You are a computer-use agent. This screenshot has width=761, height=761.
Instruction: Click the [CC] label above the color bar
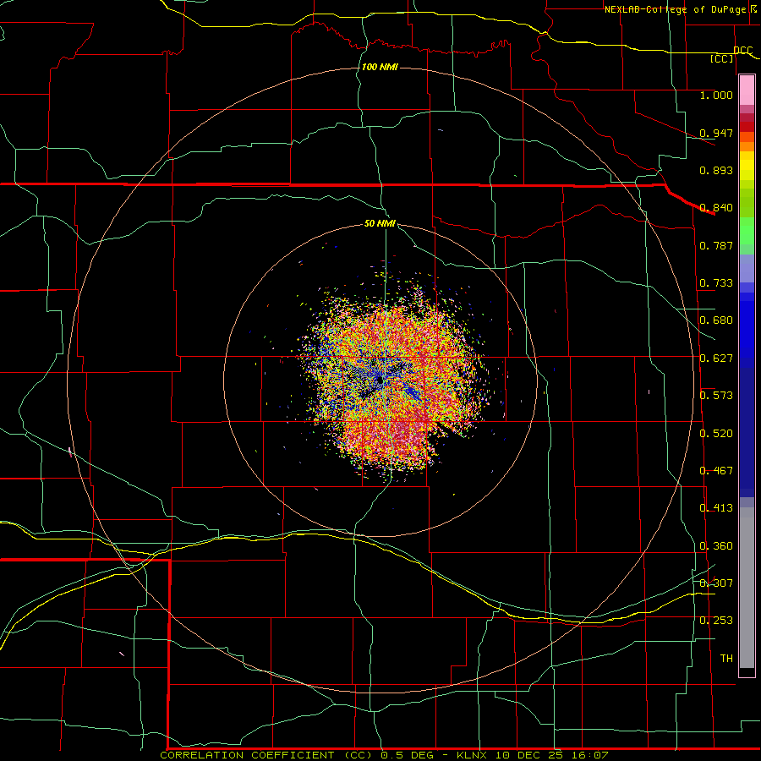(x=722, y=58)
